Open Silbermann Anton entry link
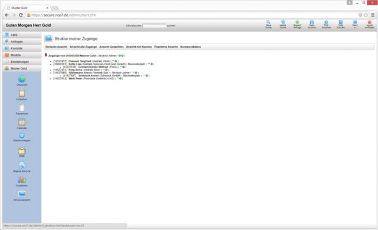The width and height of the screenshot is (378, 230). (x=80, y=73)
